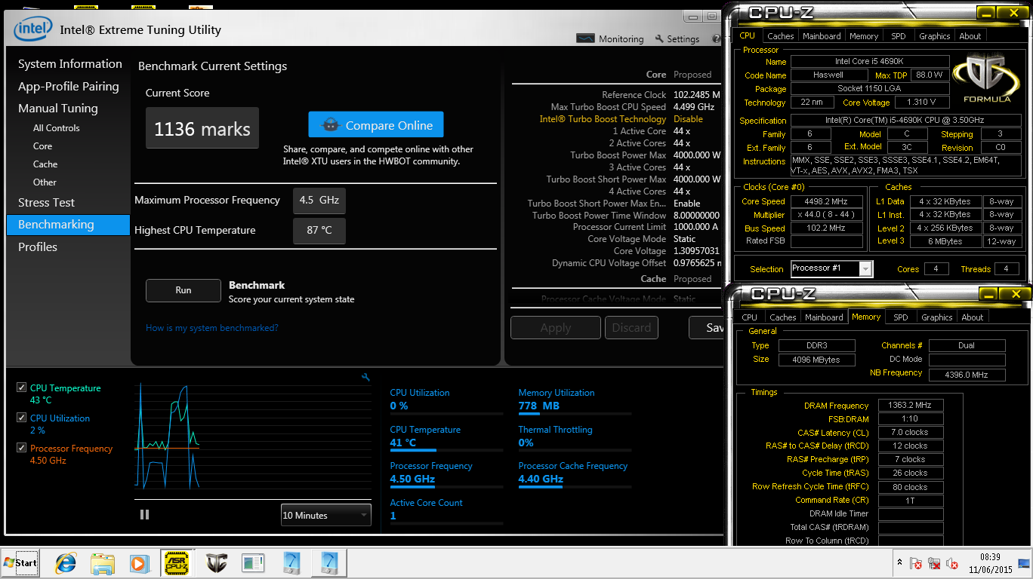Select Benchmarking in XTU sidebar
1033x579 pixels.
point(69,225)
